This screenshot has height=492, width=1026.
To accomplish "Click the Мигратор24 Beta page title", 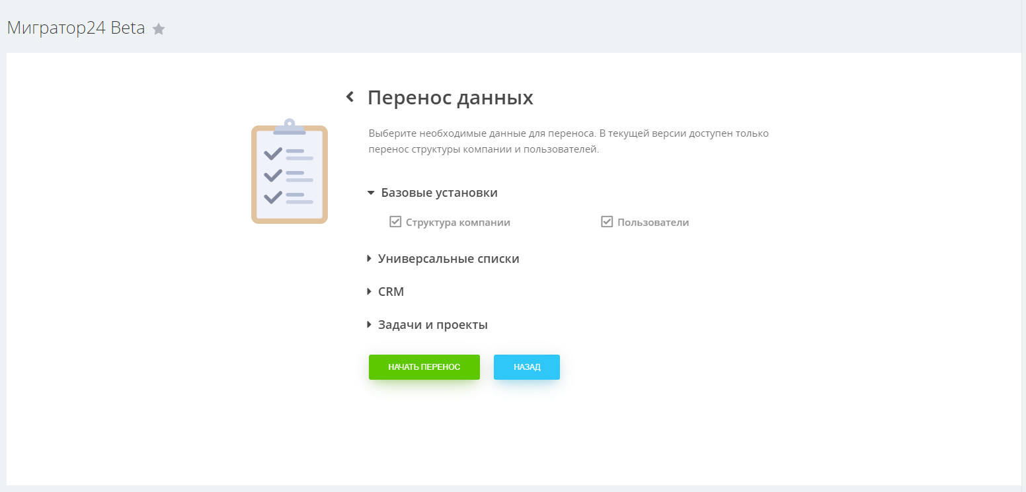I will click(x=76, y=28).
